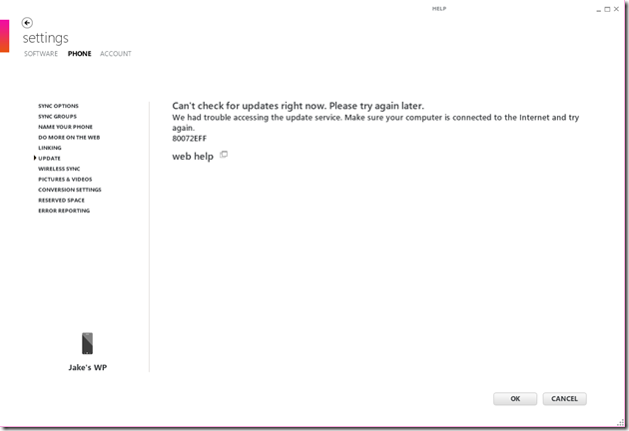Screen dimensions: 629x431
Task: Click the back arrow icon above settings
Action: pyautogui.click(x=27, y=23)
